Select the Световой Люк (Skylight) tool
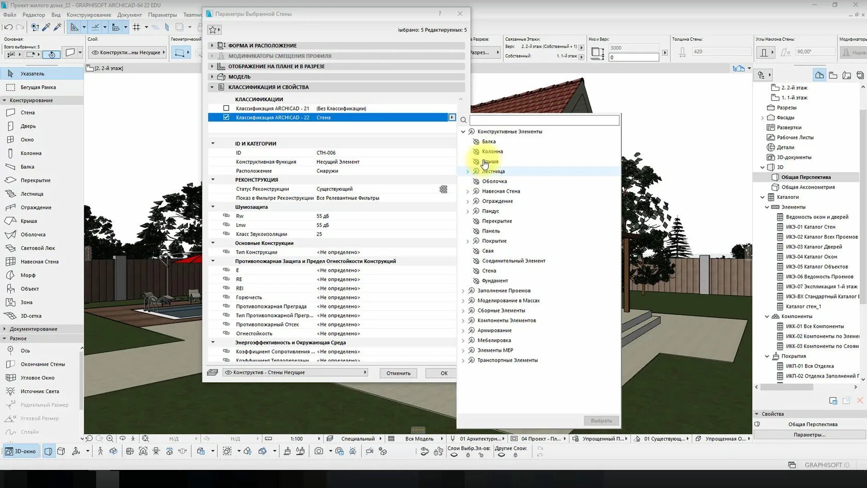The width and height of the screenshot is (867, 488). 38,248
